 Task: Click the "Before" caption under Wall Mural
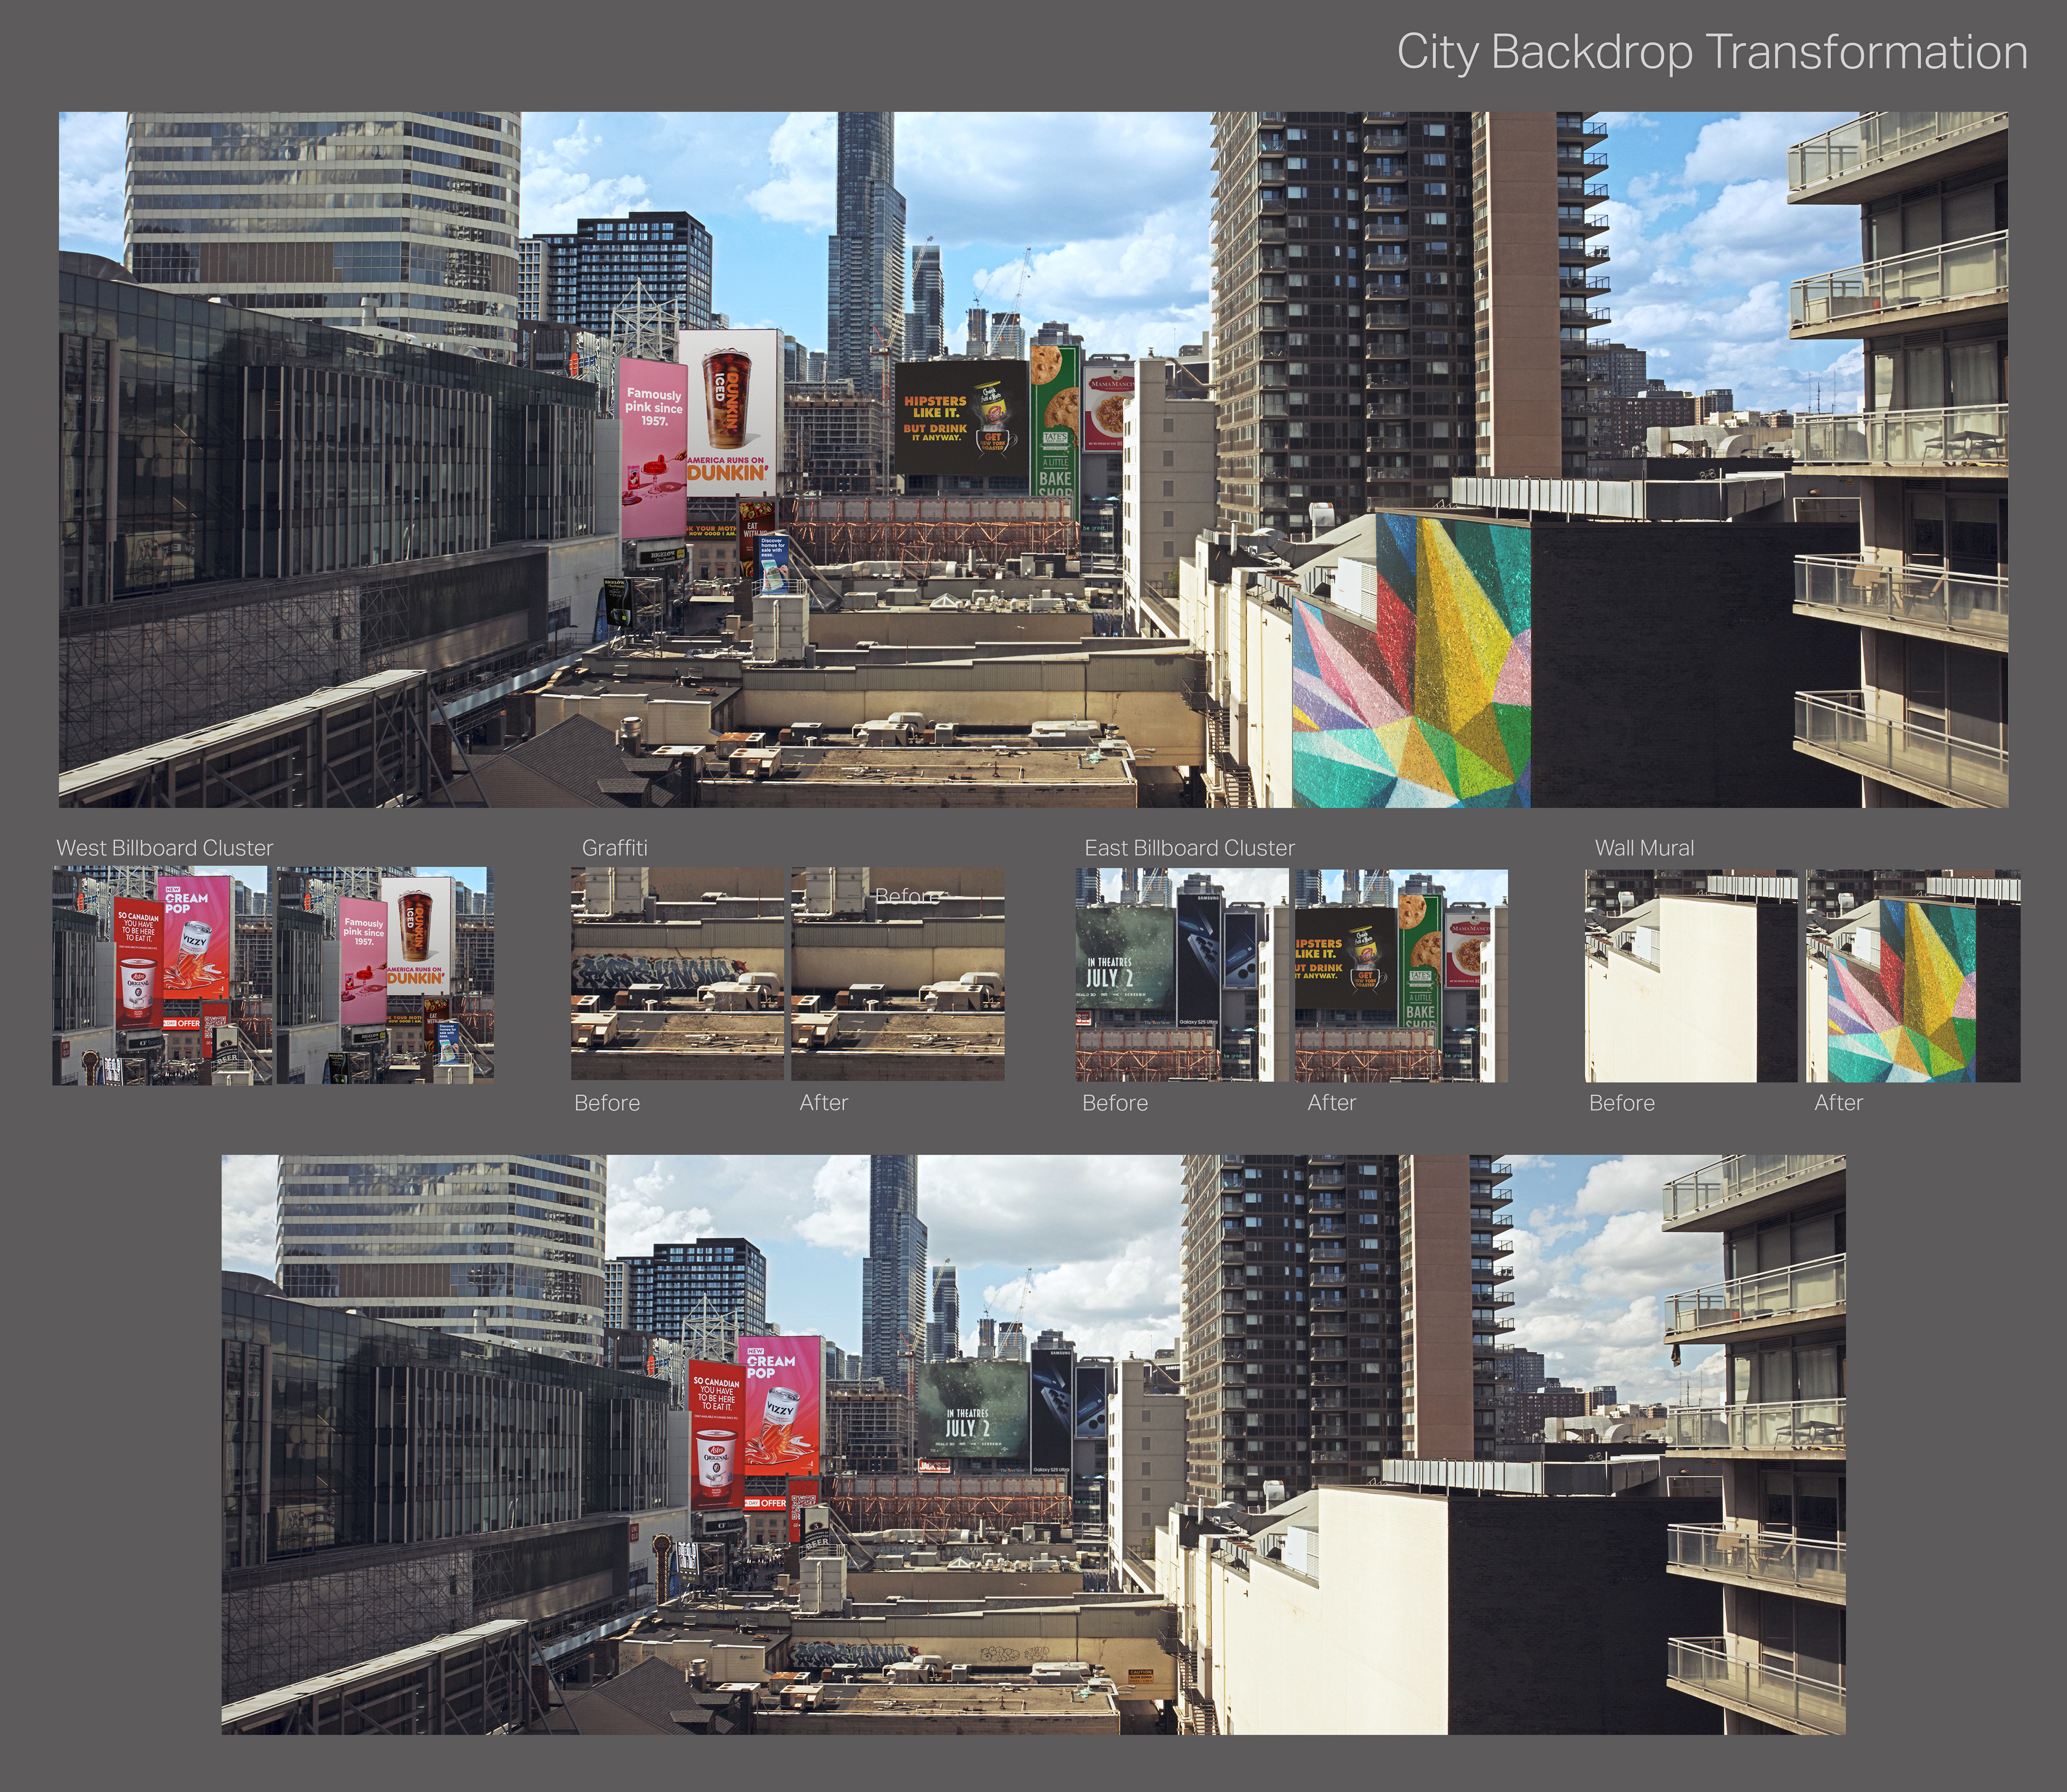pos(1622,1103)
